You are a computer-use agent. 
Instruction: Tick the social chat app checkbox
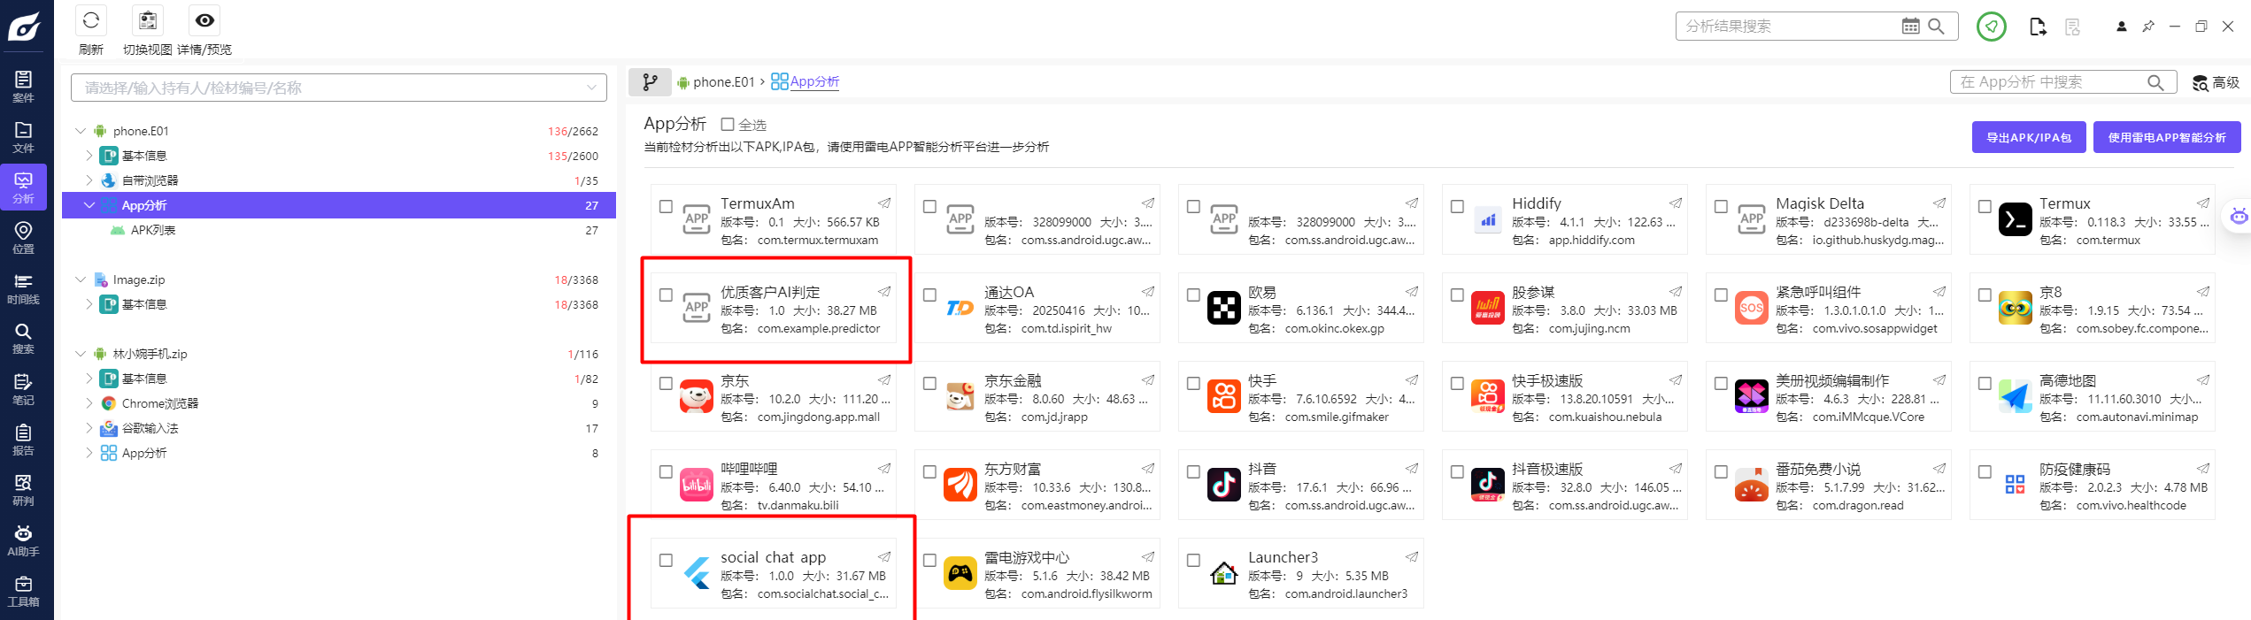(666, 560)
